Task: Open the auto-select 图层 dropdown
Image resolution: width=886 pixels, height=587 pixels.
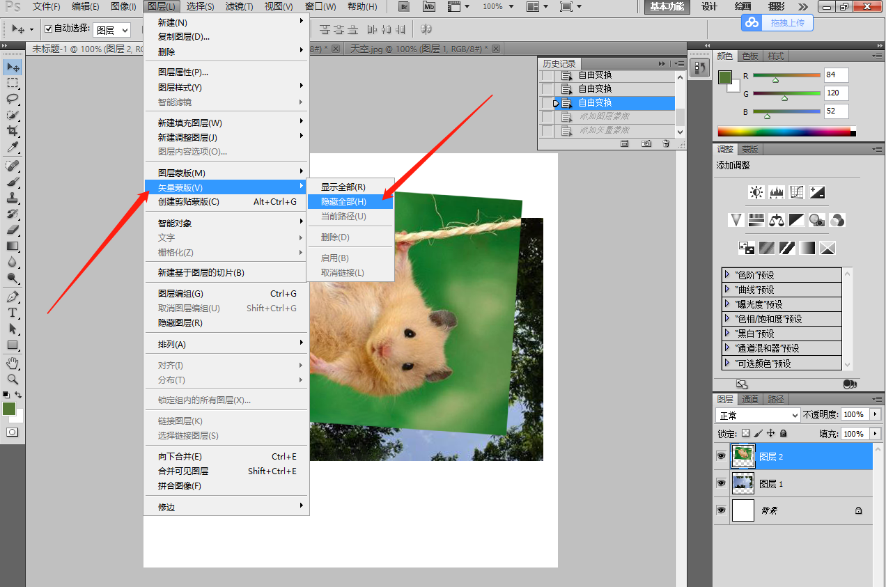Action: (x=111, y=30)
